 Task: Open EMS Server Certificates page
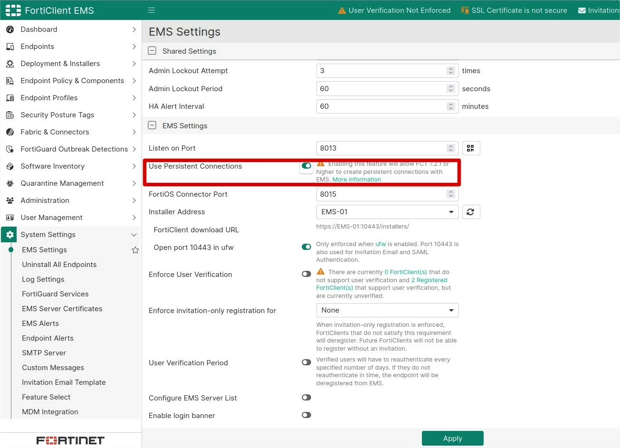point(62,309)
